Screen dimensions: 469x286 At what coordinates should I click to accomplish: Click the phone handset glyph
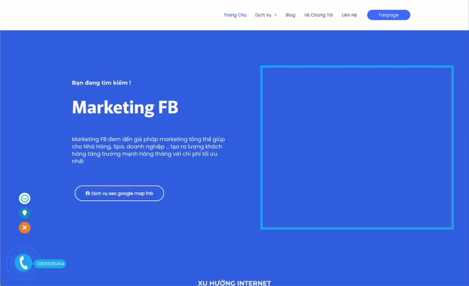23,263
